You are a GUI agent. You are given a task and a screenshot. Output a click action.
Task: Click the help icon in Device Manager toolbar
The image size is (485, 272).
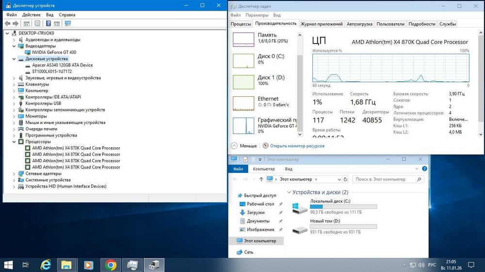tap(48, 23)
